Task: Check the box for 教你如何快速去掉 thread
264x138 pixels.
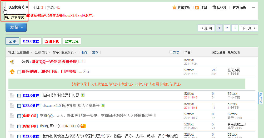Action: coord(19,136)
